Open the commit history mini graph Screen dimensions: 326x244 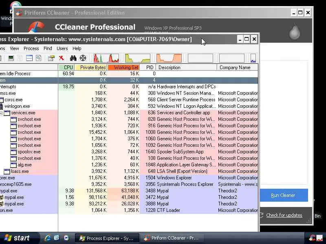(x=137, y=58)
